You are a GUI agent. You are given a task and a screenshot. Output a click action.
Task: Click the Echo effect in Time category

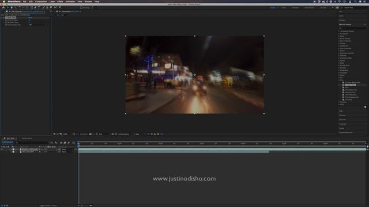coord(347,87)
